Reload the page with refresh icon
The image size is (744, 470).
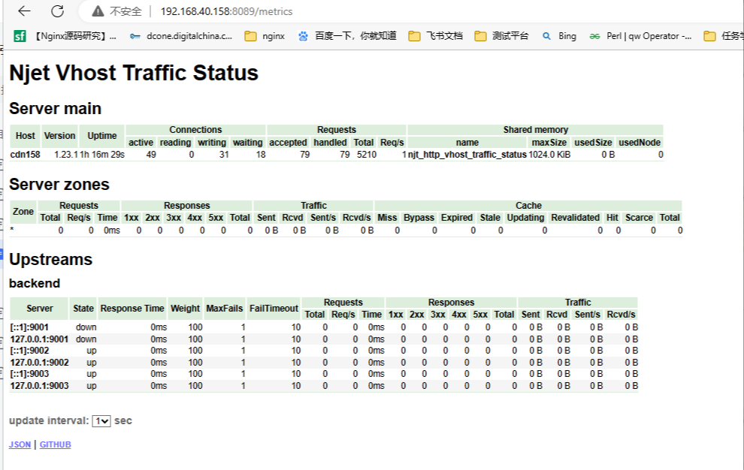[57, 11]
